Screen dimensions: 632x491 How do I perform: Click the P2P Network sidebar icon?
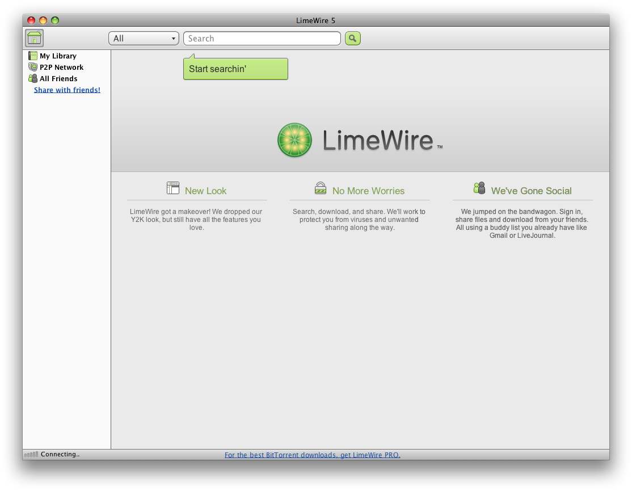point(33,67)
